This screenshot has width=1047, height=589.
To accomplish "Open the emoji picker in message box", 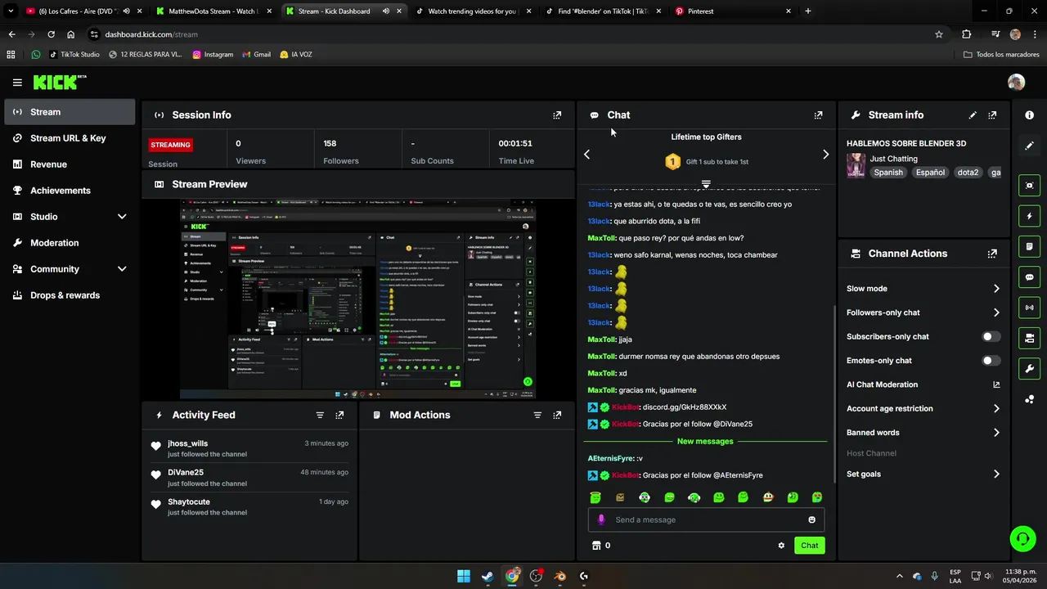I will (811, 519).
